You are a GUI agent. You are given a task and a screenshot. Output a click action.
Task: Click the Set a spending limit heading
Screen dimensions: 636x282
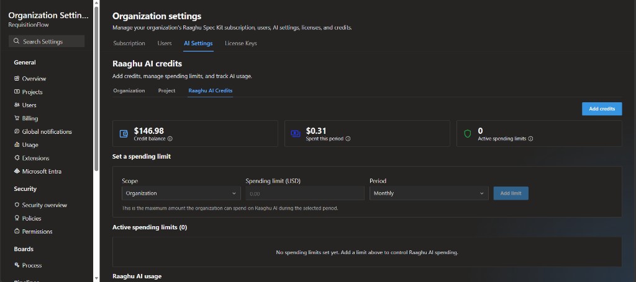pyautogui.click(x=142, y=156)
